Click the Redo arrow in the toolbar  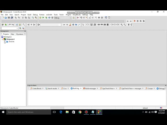tap(19, 18)
